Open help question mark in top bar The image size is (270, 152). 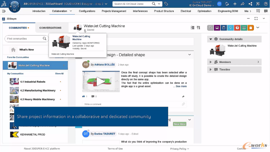tap(266, 4)
